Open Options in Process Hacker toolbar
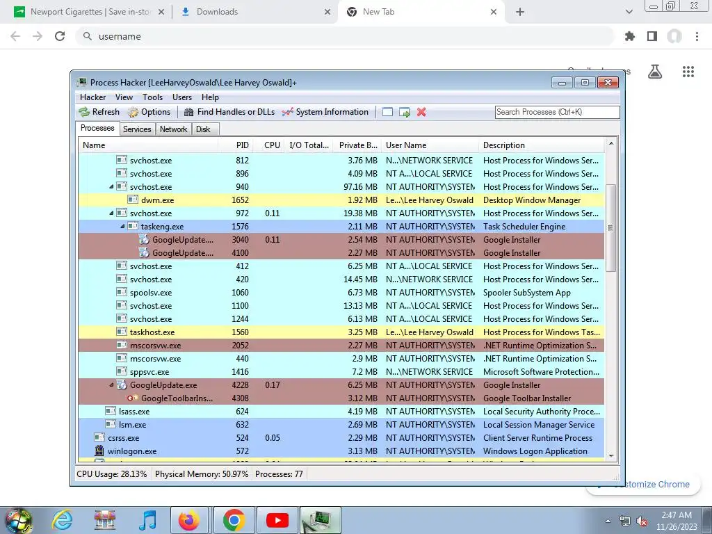 point(149,112)
